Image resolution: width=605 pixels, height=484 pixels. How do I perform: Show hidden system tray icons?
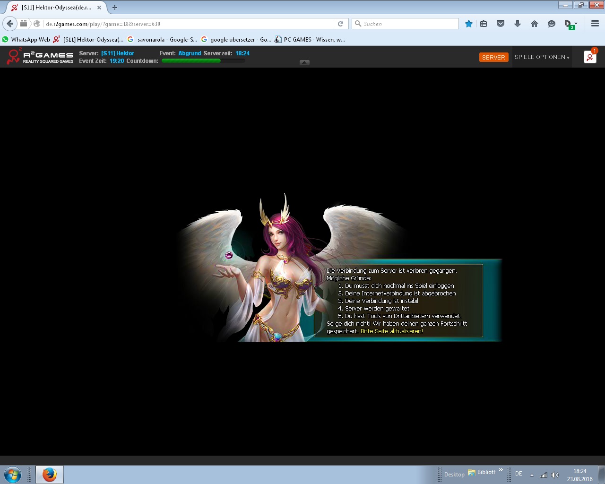pyautogui.click(x=532, y=475)
